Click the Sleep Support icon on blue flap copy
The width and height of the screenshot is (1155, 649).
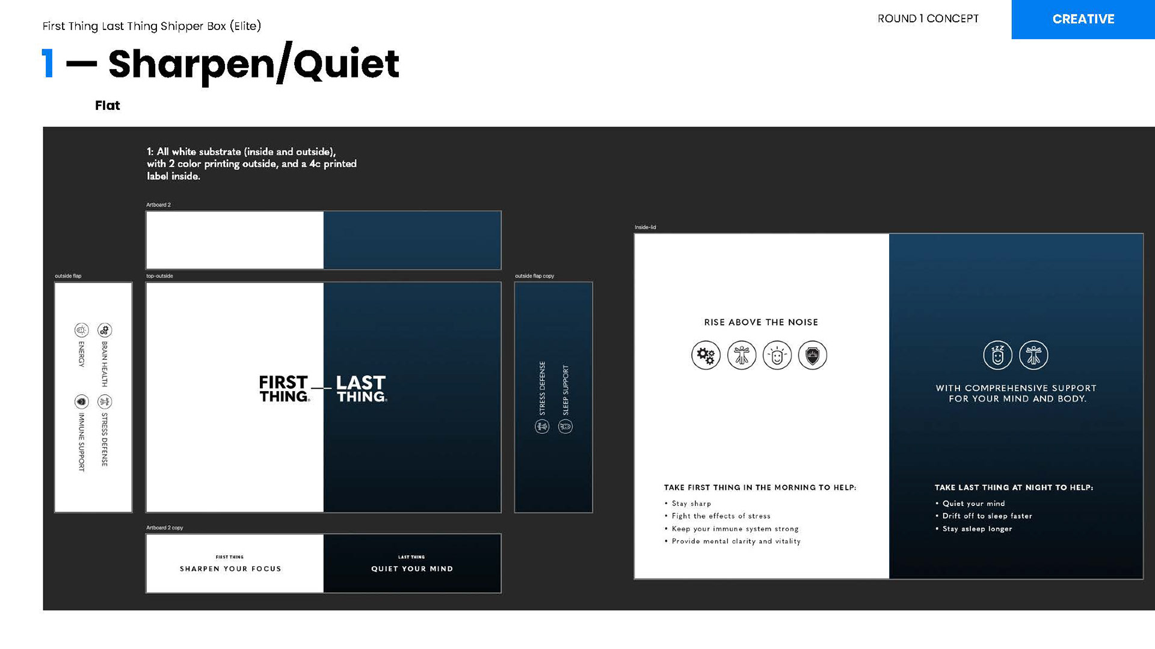pyautogui.click(x=565, y=427)
